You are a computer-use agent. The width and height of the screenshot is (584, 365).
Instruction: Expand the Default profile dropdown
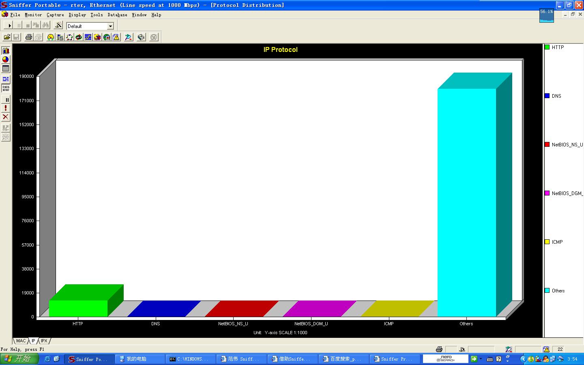110,26
